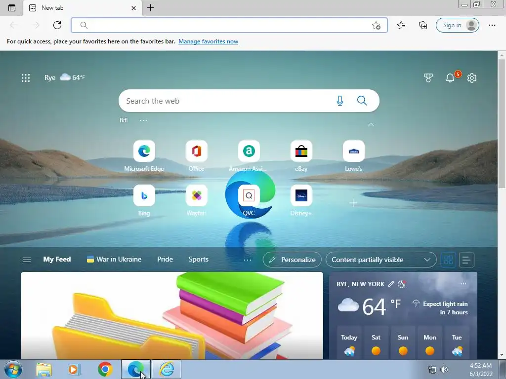Collapse the quick links section
The image size is (506, 379).
click(x=371, y=124)
